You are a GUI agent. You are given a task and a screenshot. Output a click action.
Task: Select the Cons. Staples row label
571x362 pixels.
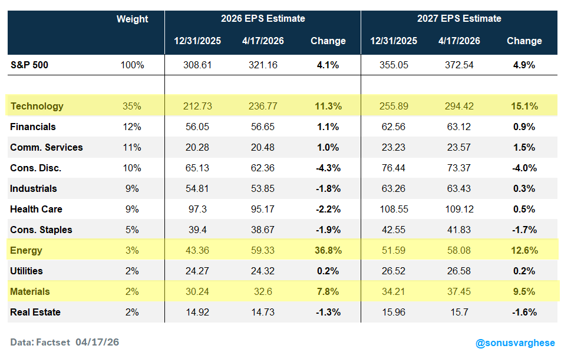(41, 230)
